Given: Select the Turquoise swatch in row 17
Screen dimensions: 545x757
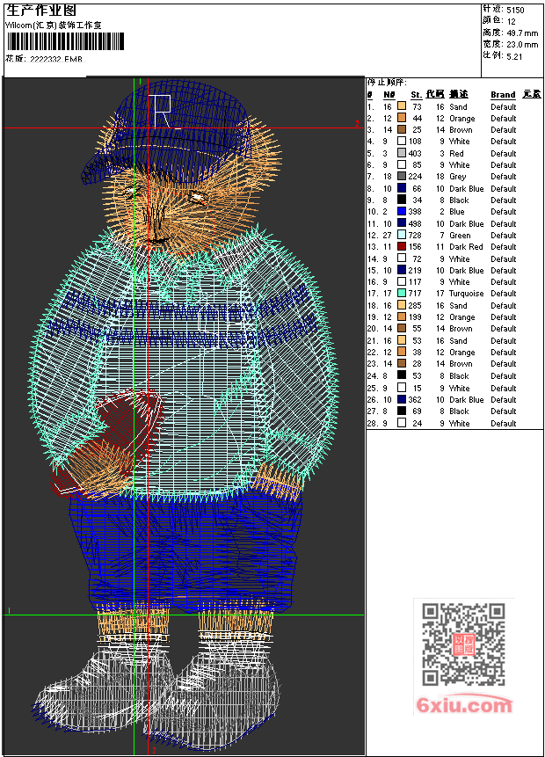Looking at the screenshot, I should click(402, 293).
